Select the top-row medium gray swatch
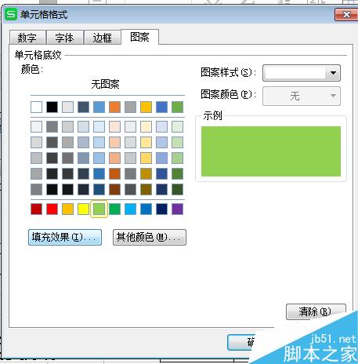 [130, 107]
